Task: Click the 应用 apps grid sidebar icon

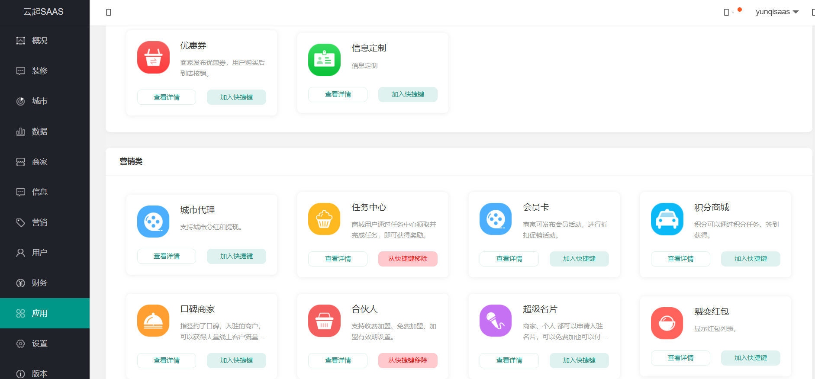Action: click(x=20, y=313)
